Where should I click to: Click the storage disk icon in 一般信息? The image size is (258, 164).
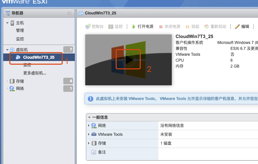(x=94, y=143)
